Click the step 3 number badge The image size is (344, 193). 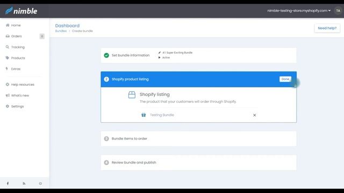coord(106,139)
